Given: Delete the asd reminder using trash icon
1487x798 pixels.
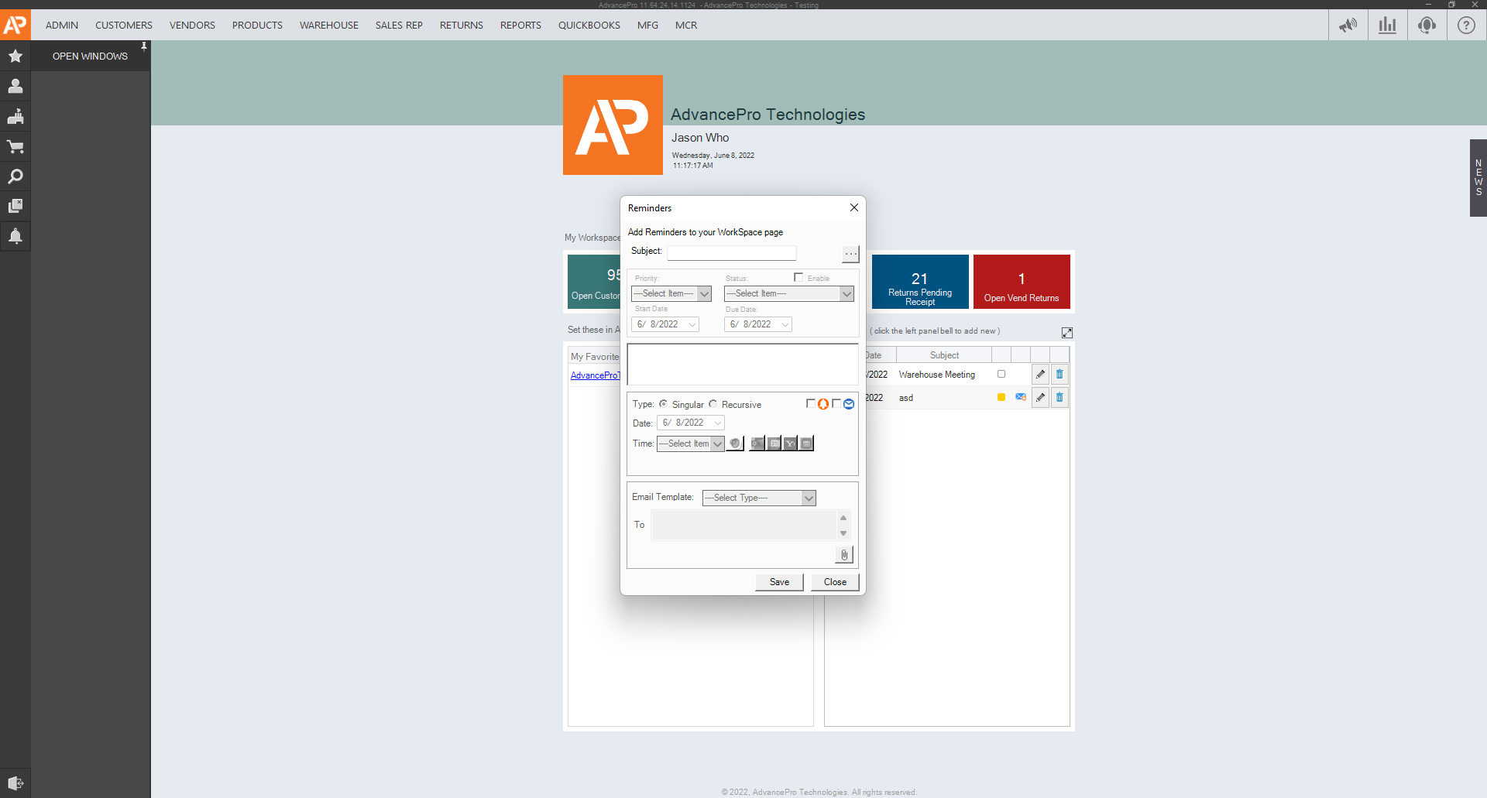Looking at the screenshot, I should 1059,398.
